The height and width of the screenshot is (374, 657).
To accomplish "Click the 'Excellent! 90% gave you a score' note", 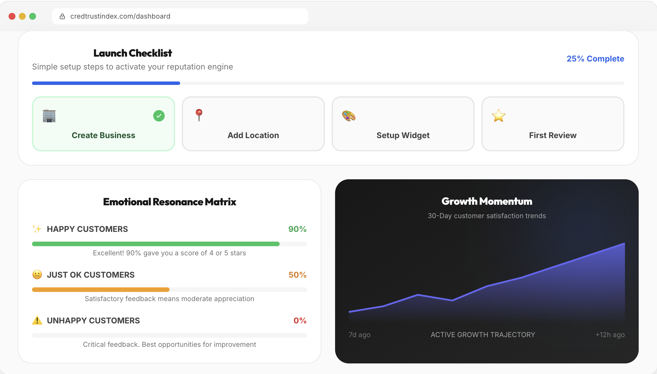I will click(170, 253).
